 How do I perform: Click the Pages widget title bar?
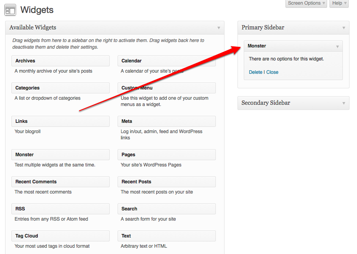click(x=166, y=155)
